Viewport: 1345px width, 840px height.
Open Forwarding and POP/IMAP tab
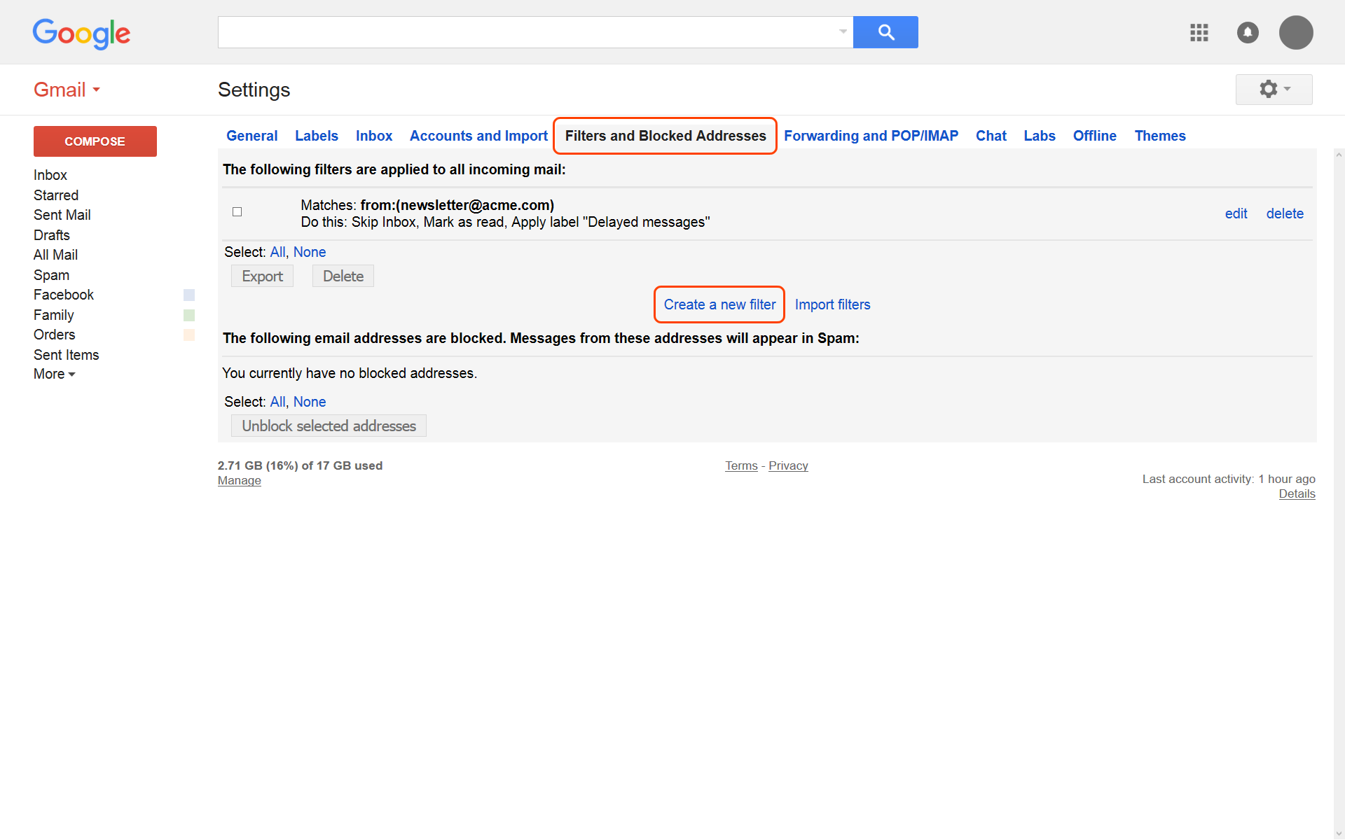pyautogui.click(x=871, y=136)
